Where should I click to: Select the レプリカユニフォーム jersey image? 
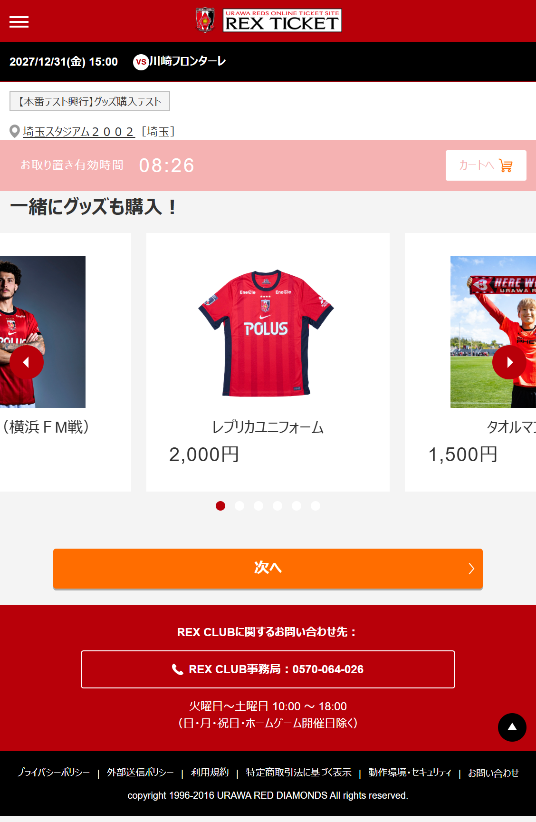[266, 333]
